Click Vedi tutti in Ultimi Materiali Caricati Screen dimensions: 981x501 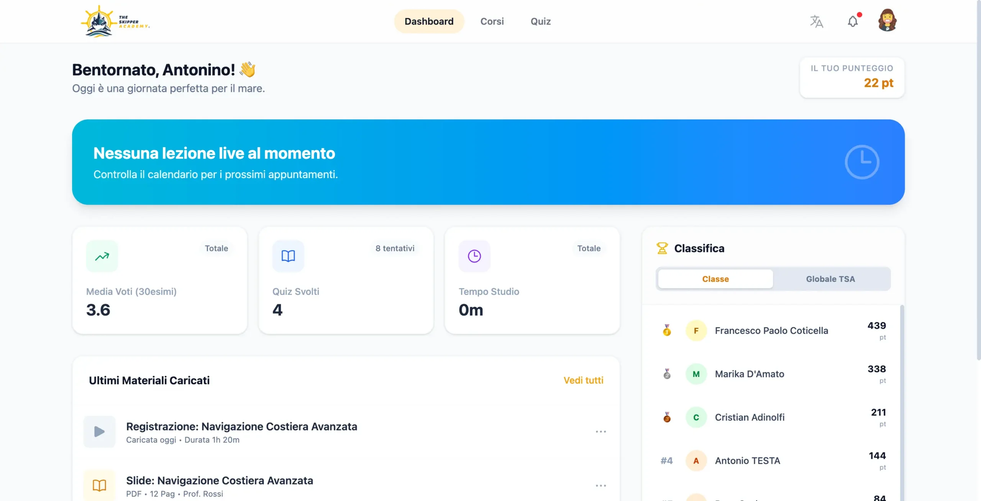click(x=583, y=380)
